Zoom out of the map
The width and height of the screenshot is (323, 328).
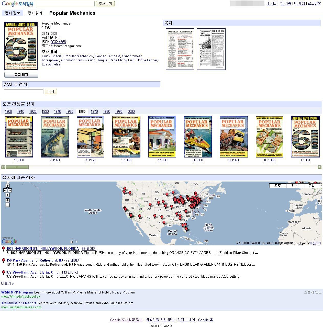tap(7, 205)
